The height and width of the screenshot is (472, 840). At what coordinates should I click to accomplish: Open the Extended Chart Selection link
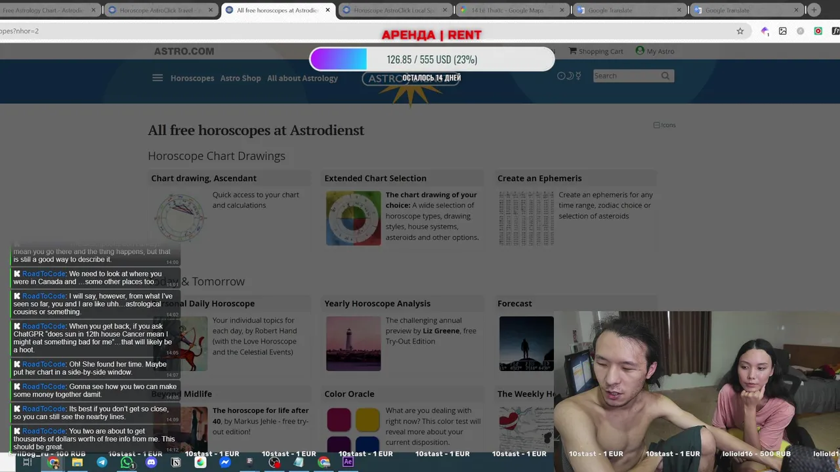(375, 178)
